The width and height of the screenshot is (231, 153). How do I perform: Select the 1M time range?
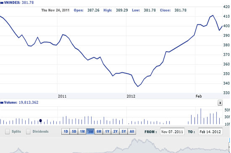(x=82, y=132)
